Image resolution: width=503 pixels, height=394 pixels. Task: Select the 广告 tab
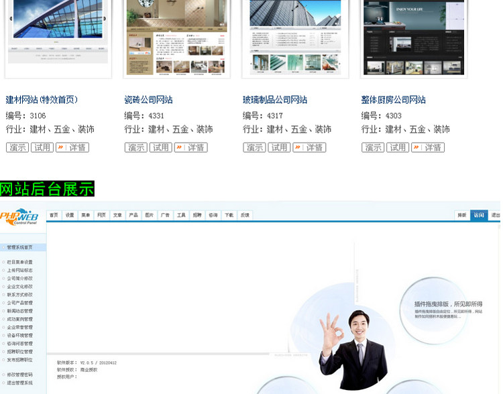(x=165, y=215)
